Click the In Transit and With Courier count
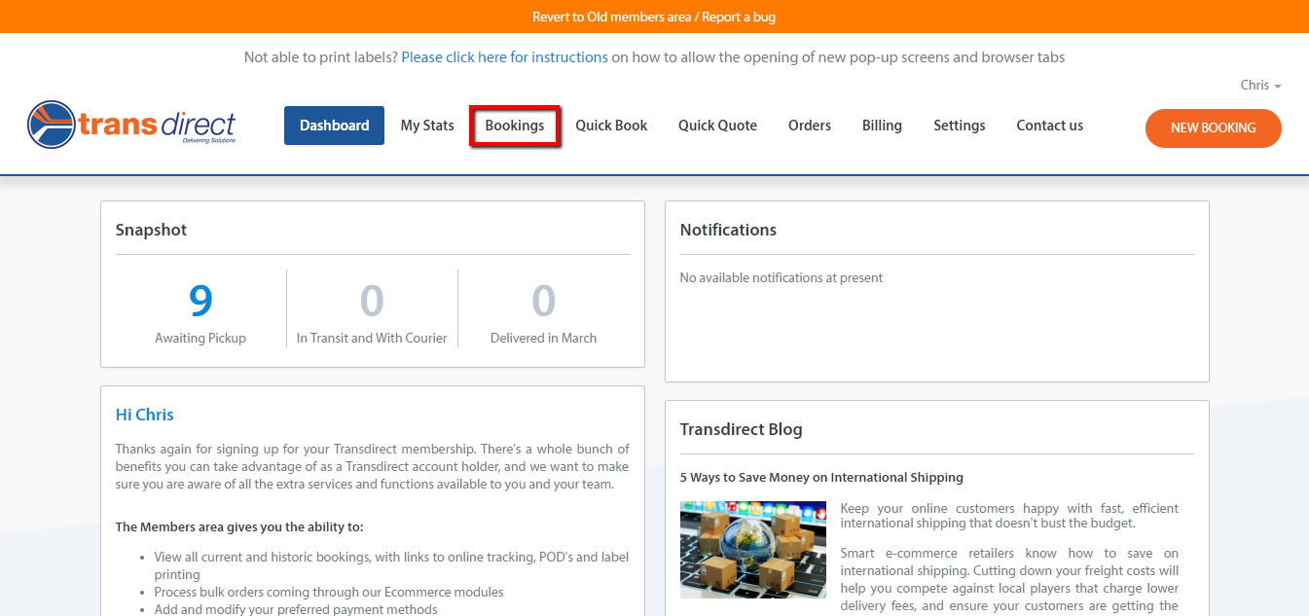Screen dimensions: 1309x616 coord(372,301)
